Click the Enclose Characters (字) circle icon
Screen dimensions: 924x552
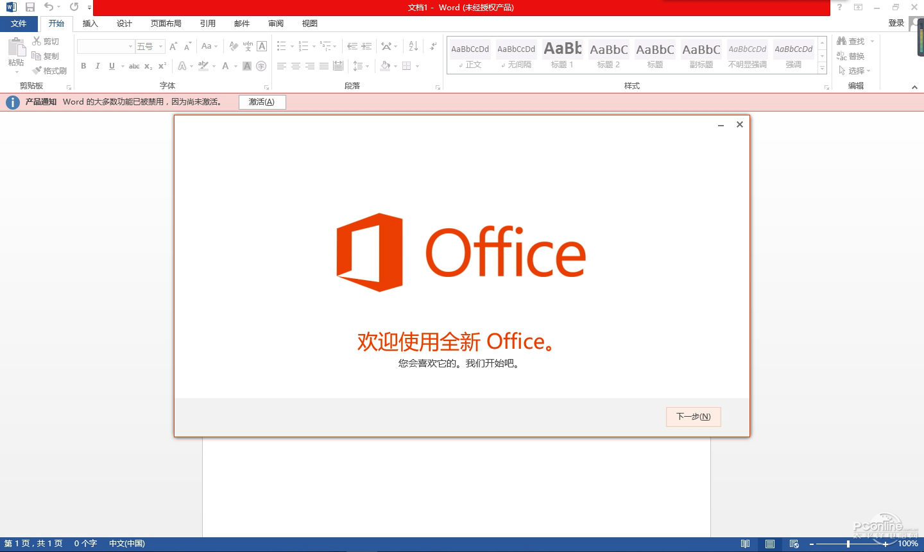click(x=261, y=66)
